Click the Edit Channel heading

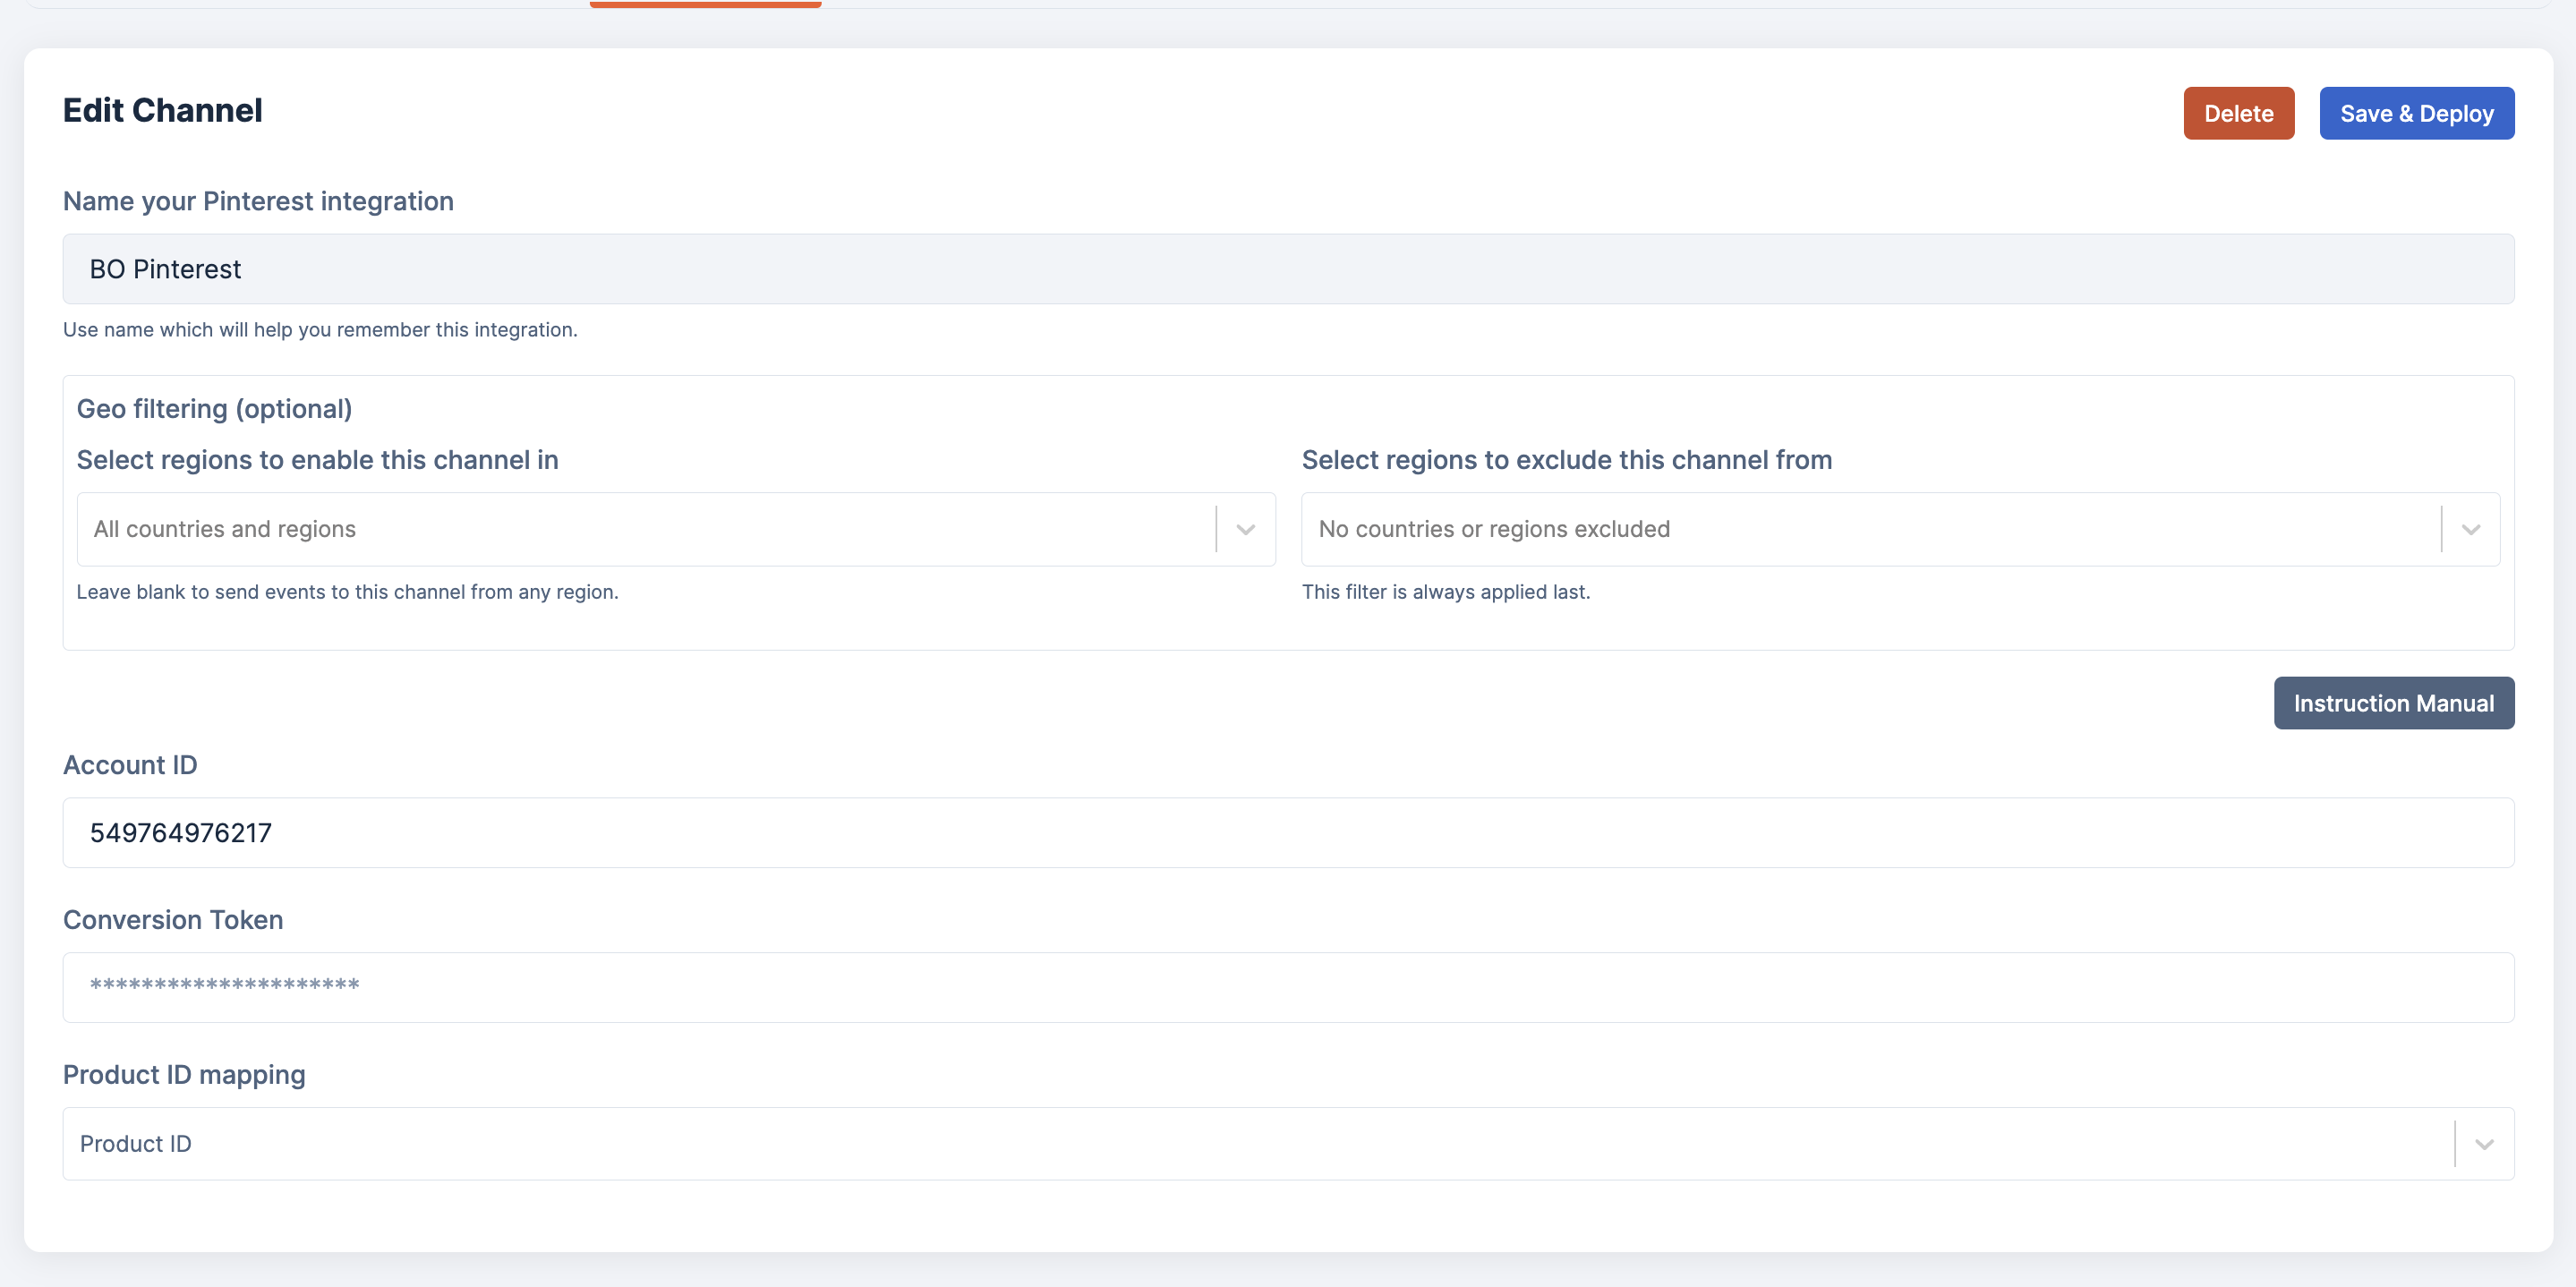[163, 110]
